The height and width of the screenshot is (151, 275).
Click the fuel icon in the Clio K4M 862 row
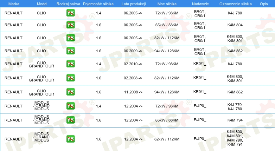click(70, 51)
